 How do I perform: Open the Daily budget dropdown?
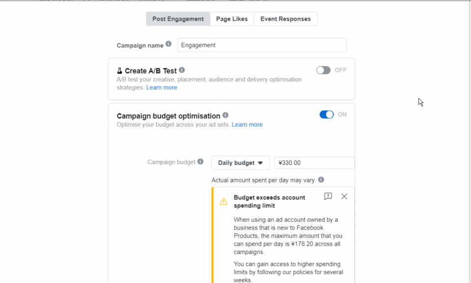(240, 163)
